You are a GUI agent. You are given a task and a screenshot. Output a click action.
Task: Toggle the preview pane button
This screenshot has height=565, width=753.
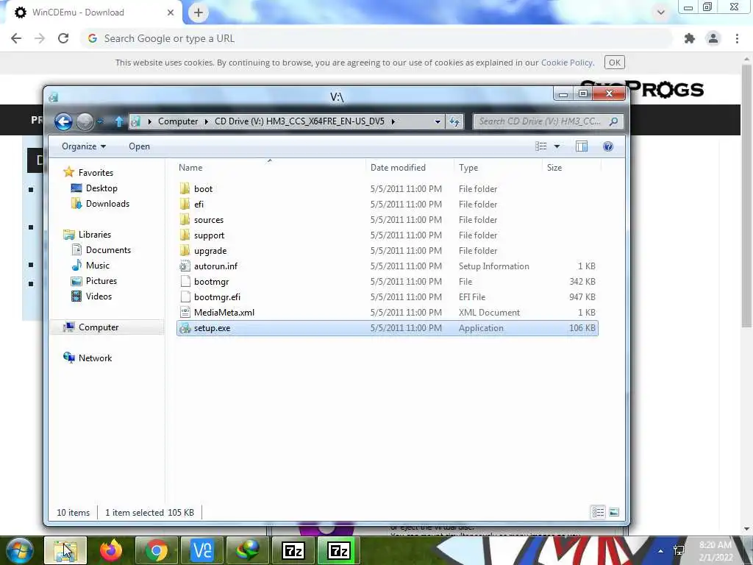(582, 146)
